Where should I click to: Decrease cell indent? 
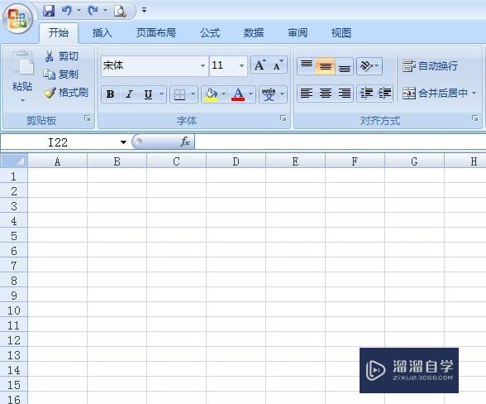[366, 94]
